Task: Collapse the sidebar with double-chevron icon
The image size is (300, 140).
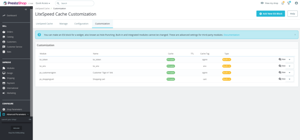Action: tap(26, 9)
